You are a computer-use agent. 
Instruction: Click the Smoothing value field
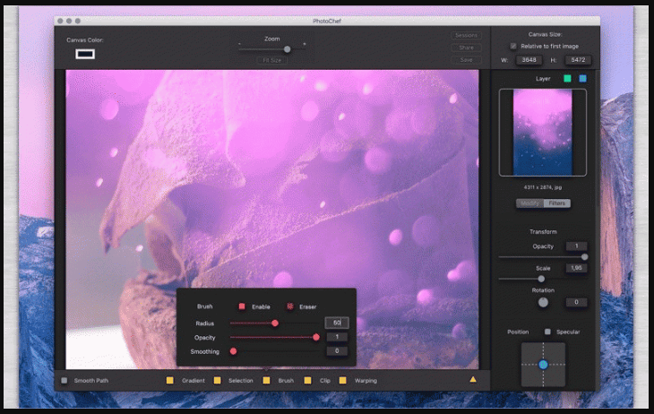point(337,350)
